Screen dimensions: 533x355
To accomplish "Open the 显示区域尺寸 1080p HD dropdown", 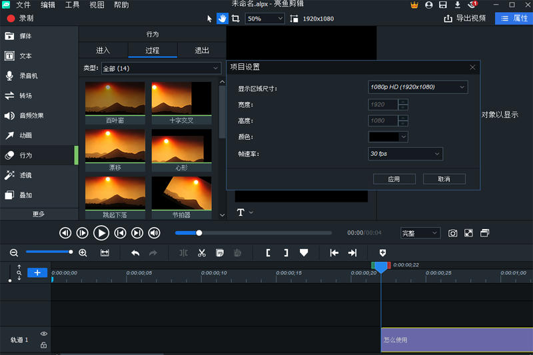I will pos(418,87).
